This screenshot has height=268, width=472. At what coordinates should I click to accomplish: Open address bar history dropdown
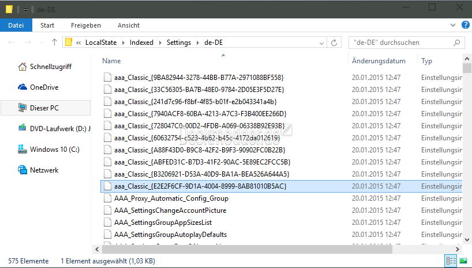tap(321, 43)
